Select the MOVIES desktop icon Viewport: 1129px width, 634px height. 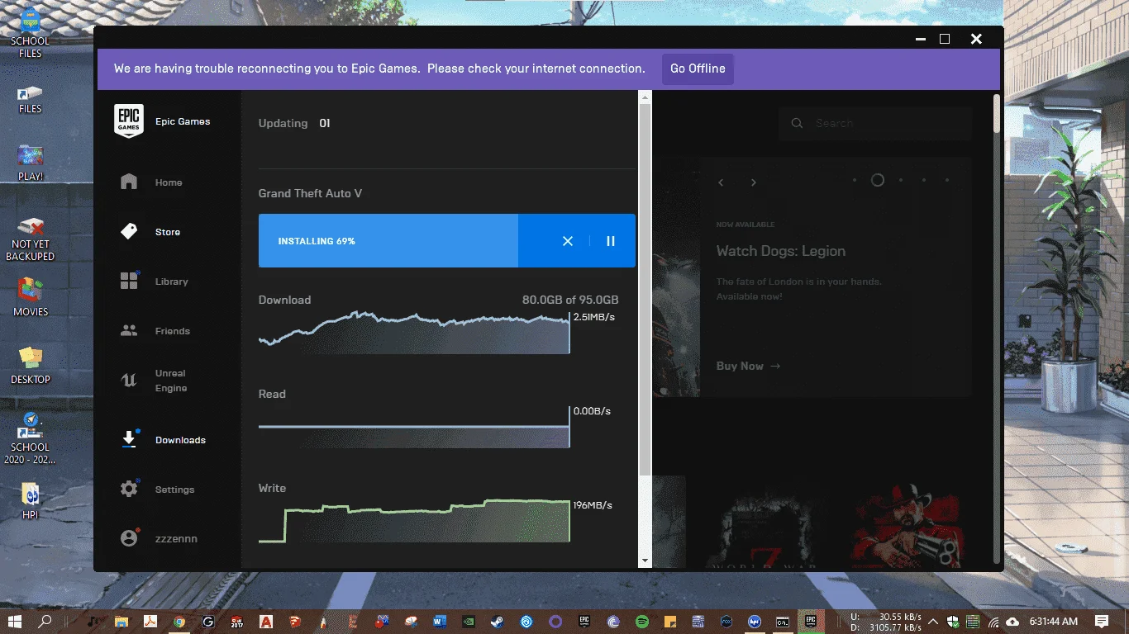pyautogui.click(x=31, y=297)
